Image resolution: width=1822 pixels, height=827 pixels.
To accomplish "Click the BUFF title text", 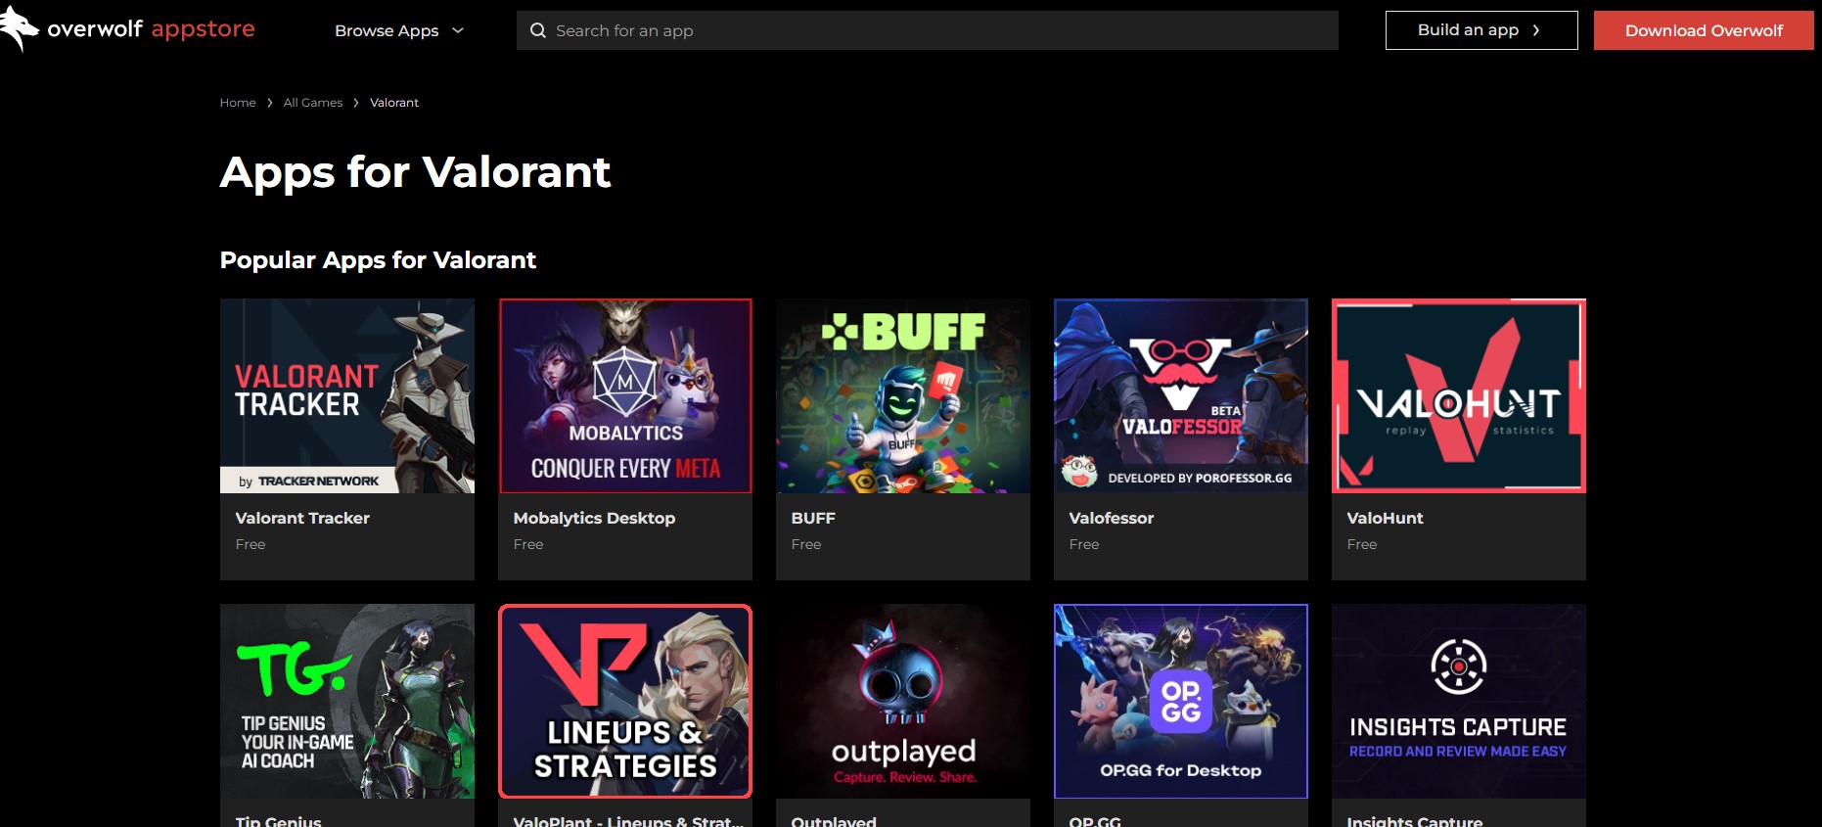I will (x=813, y=518).
